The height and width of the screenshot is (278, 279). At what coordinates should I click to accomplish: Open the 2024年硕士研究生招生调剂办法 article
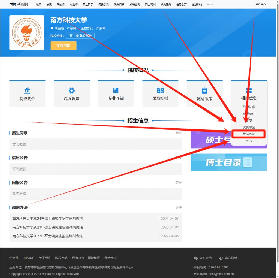48,219
